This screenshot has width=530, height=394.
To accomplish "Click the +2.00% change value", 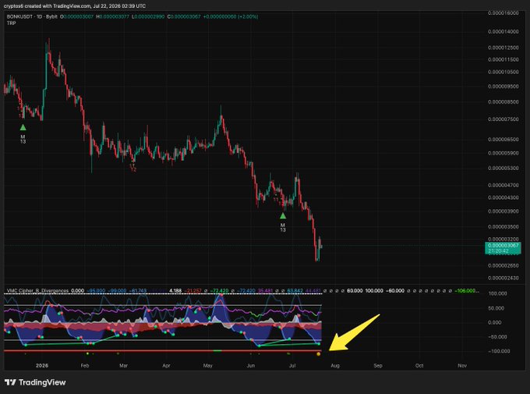I will [249, 16].
